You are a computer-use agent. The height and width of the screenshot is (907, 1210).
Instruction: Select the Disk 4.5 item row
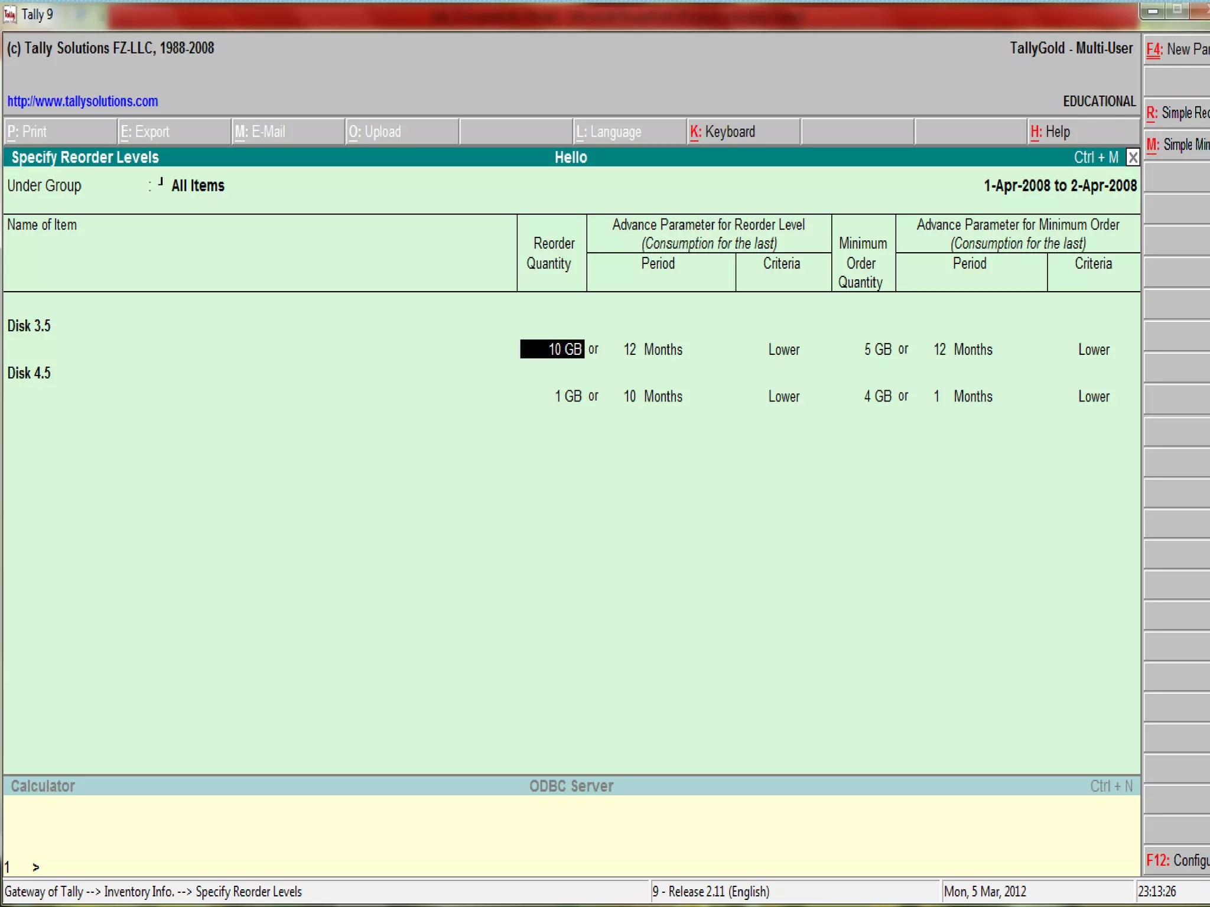pyautogui.click(x=29, y=373)
